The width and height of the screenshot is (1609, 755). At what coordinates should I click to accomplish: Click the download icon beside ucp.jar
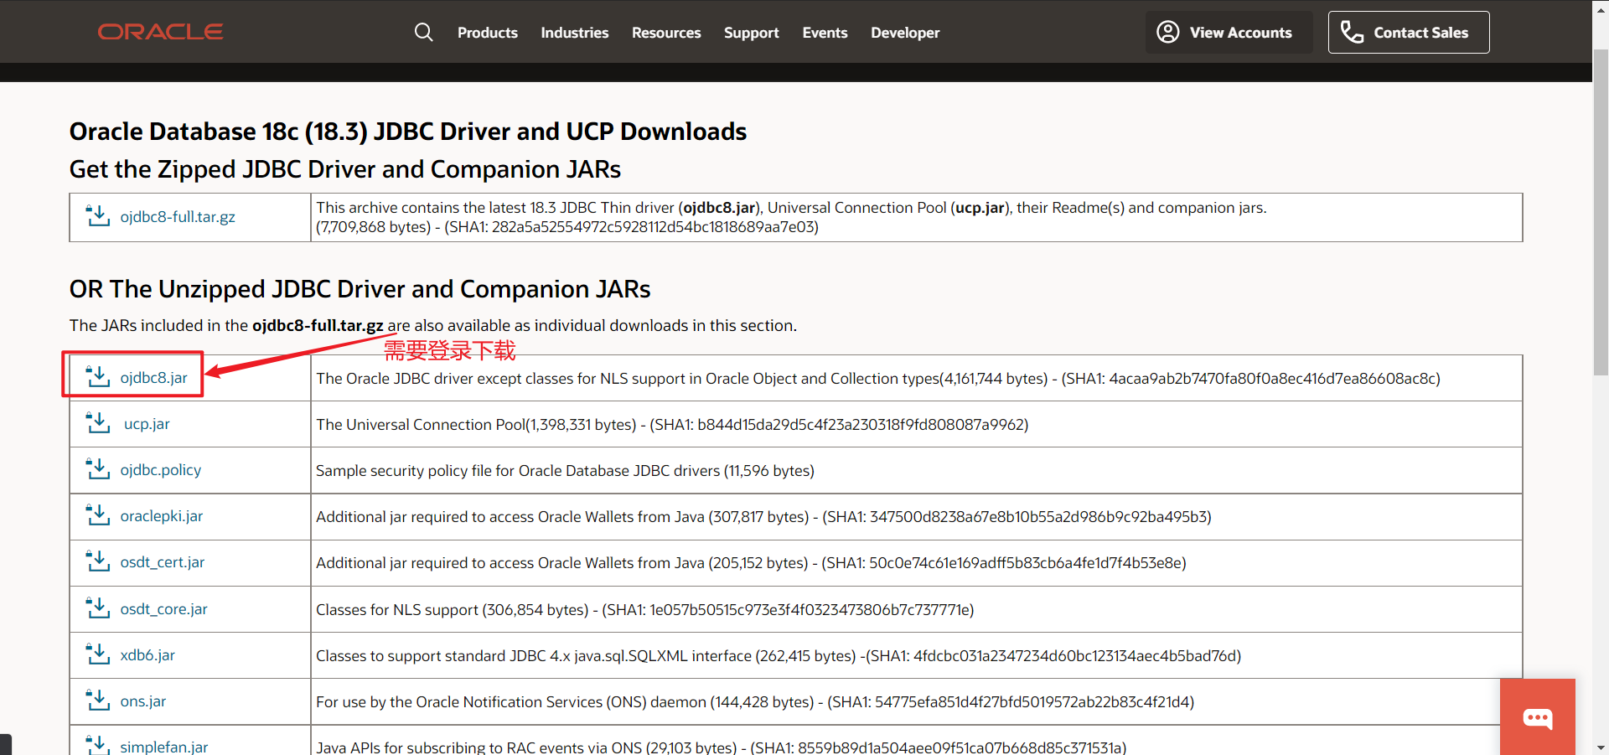[x=98, y=423]
